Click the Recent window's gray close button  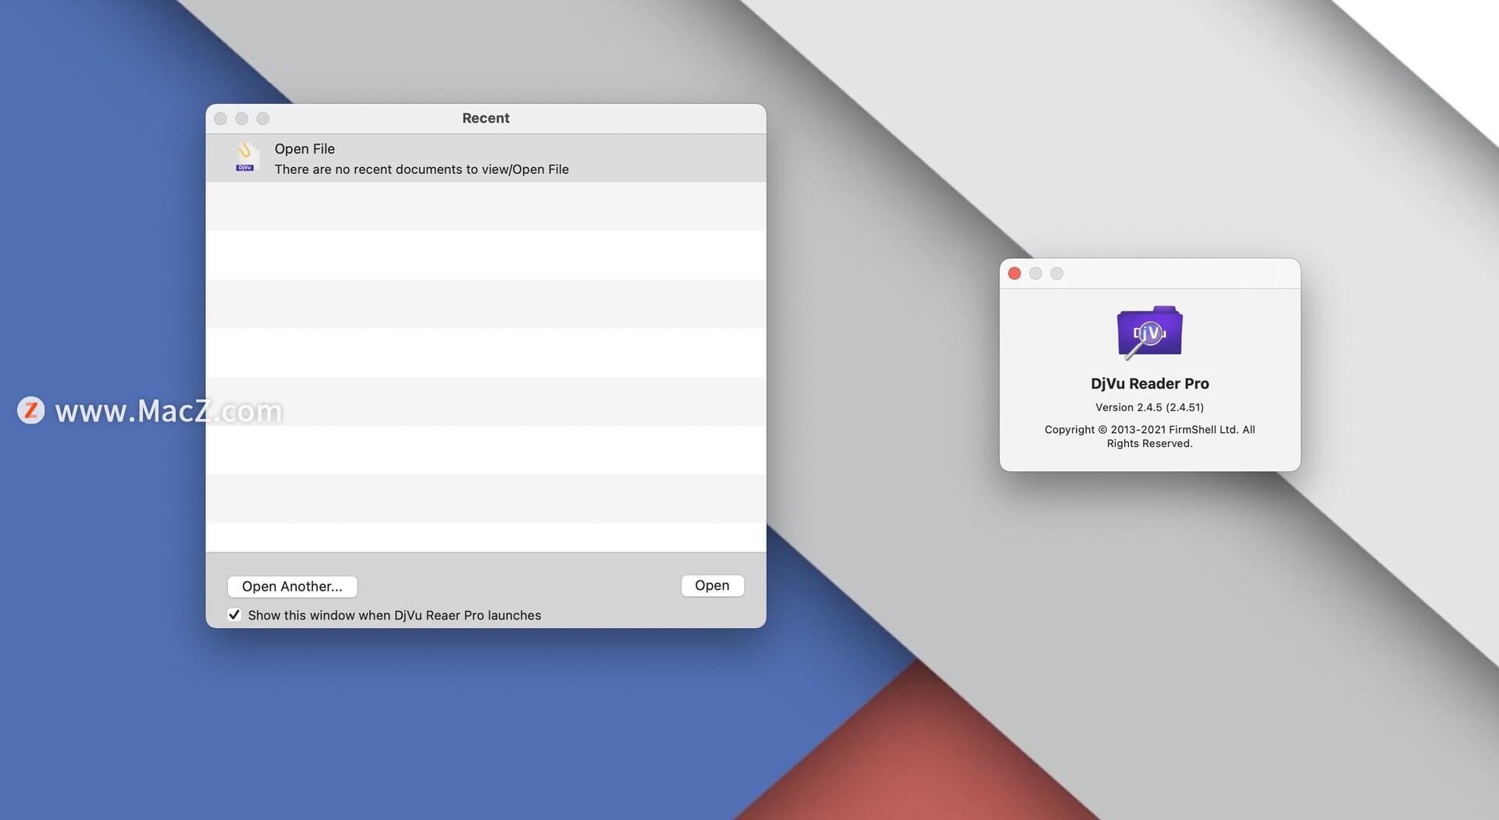[220, 119]
